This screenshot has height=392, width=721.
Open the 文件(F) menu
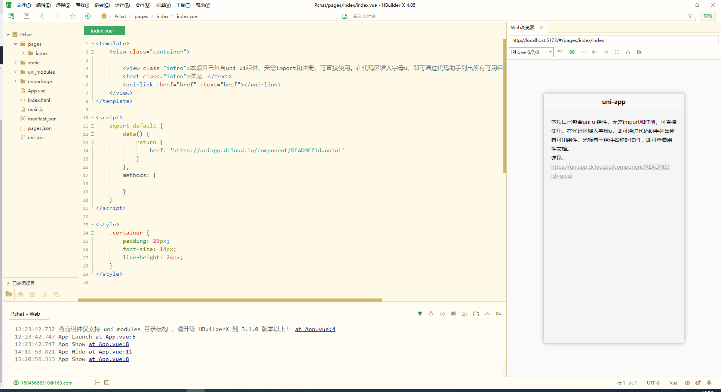[24, 5]
